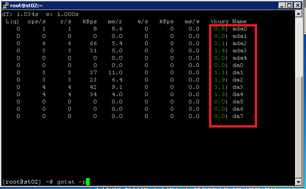Click the 5.4 ms/r value for ada2
The width and height of the screenshot is (306, 189).
pos(117,43)
